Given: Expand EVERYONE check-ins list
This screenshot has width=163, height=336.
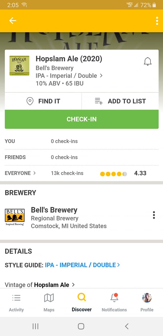Looking at the screenshot, I should (20, 173).
